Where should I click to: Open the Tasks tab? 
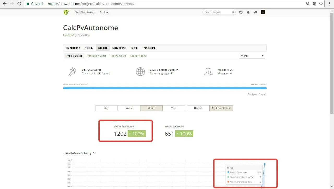134,48
